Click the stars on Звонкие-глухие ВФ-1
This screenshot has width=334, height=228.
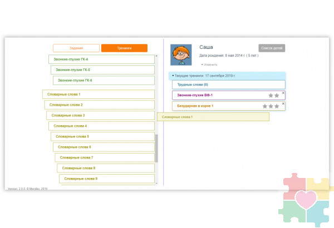(x=273, y=96)
